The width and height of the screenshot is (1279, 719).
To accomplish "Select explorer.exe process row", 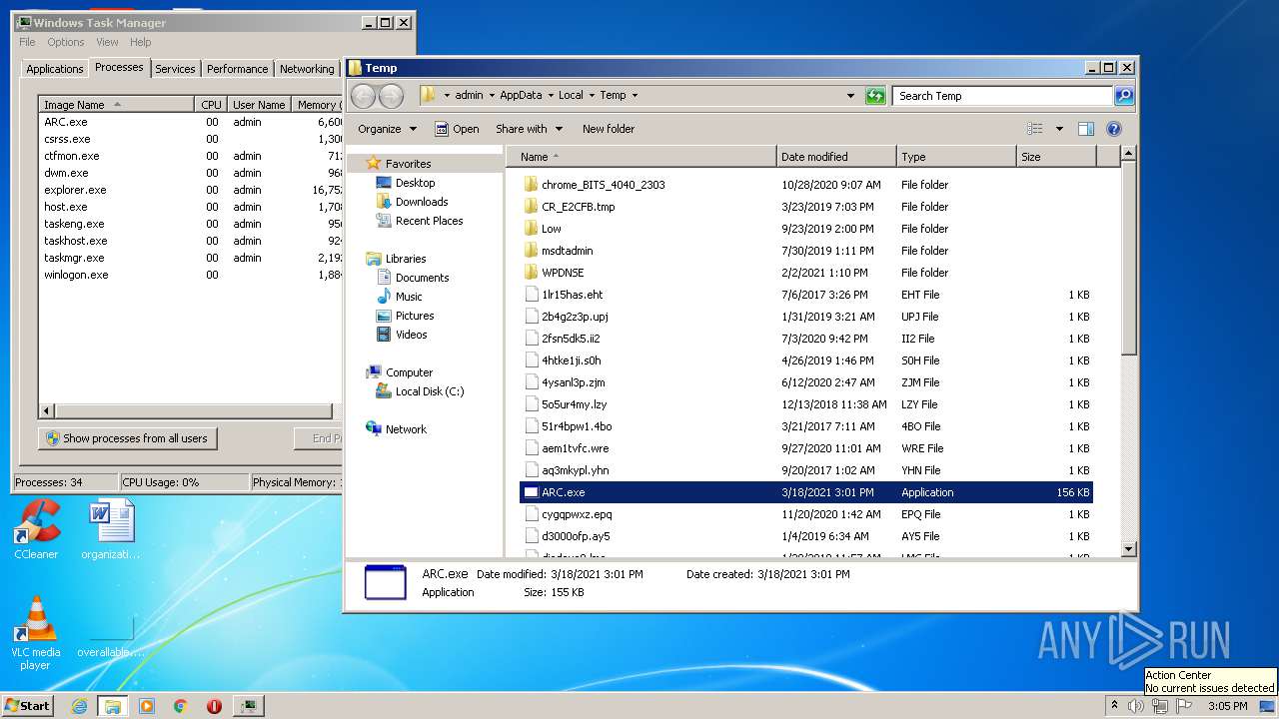I will click(190, 190).
